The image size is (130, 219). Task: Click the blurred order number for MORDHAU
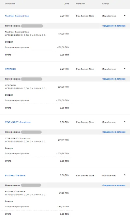[32, 79]
